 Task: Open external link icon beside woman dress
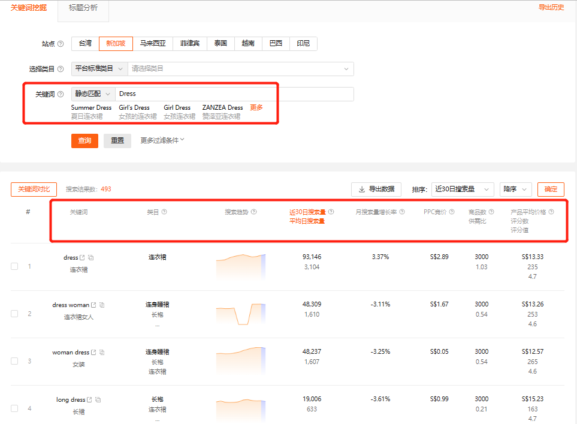click(x=93, y=353)
